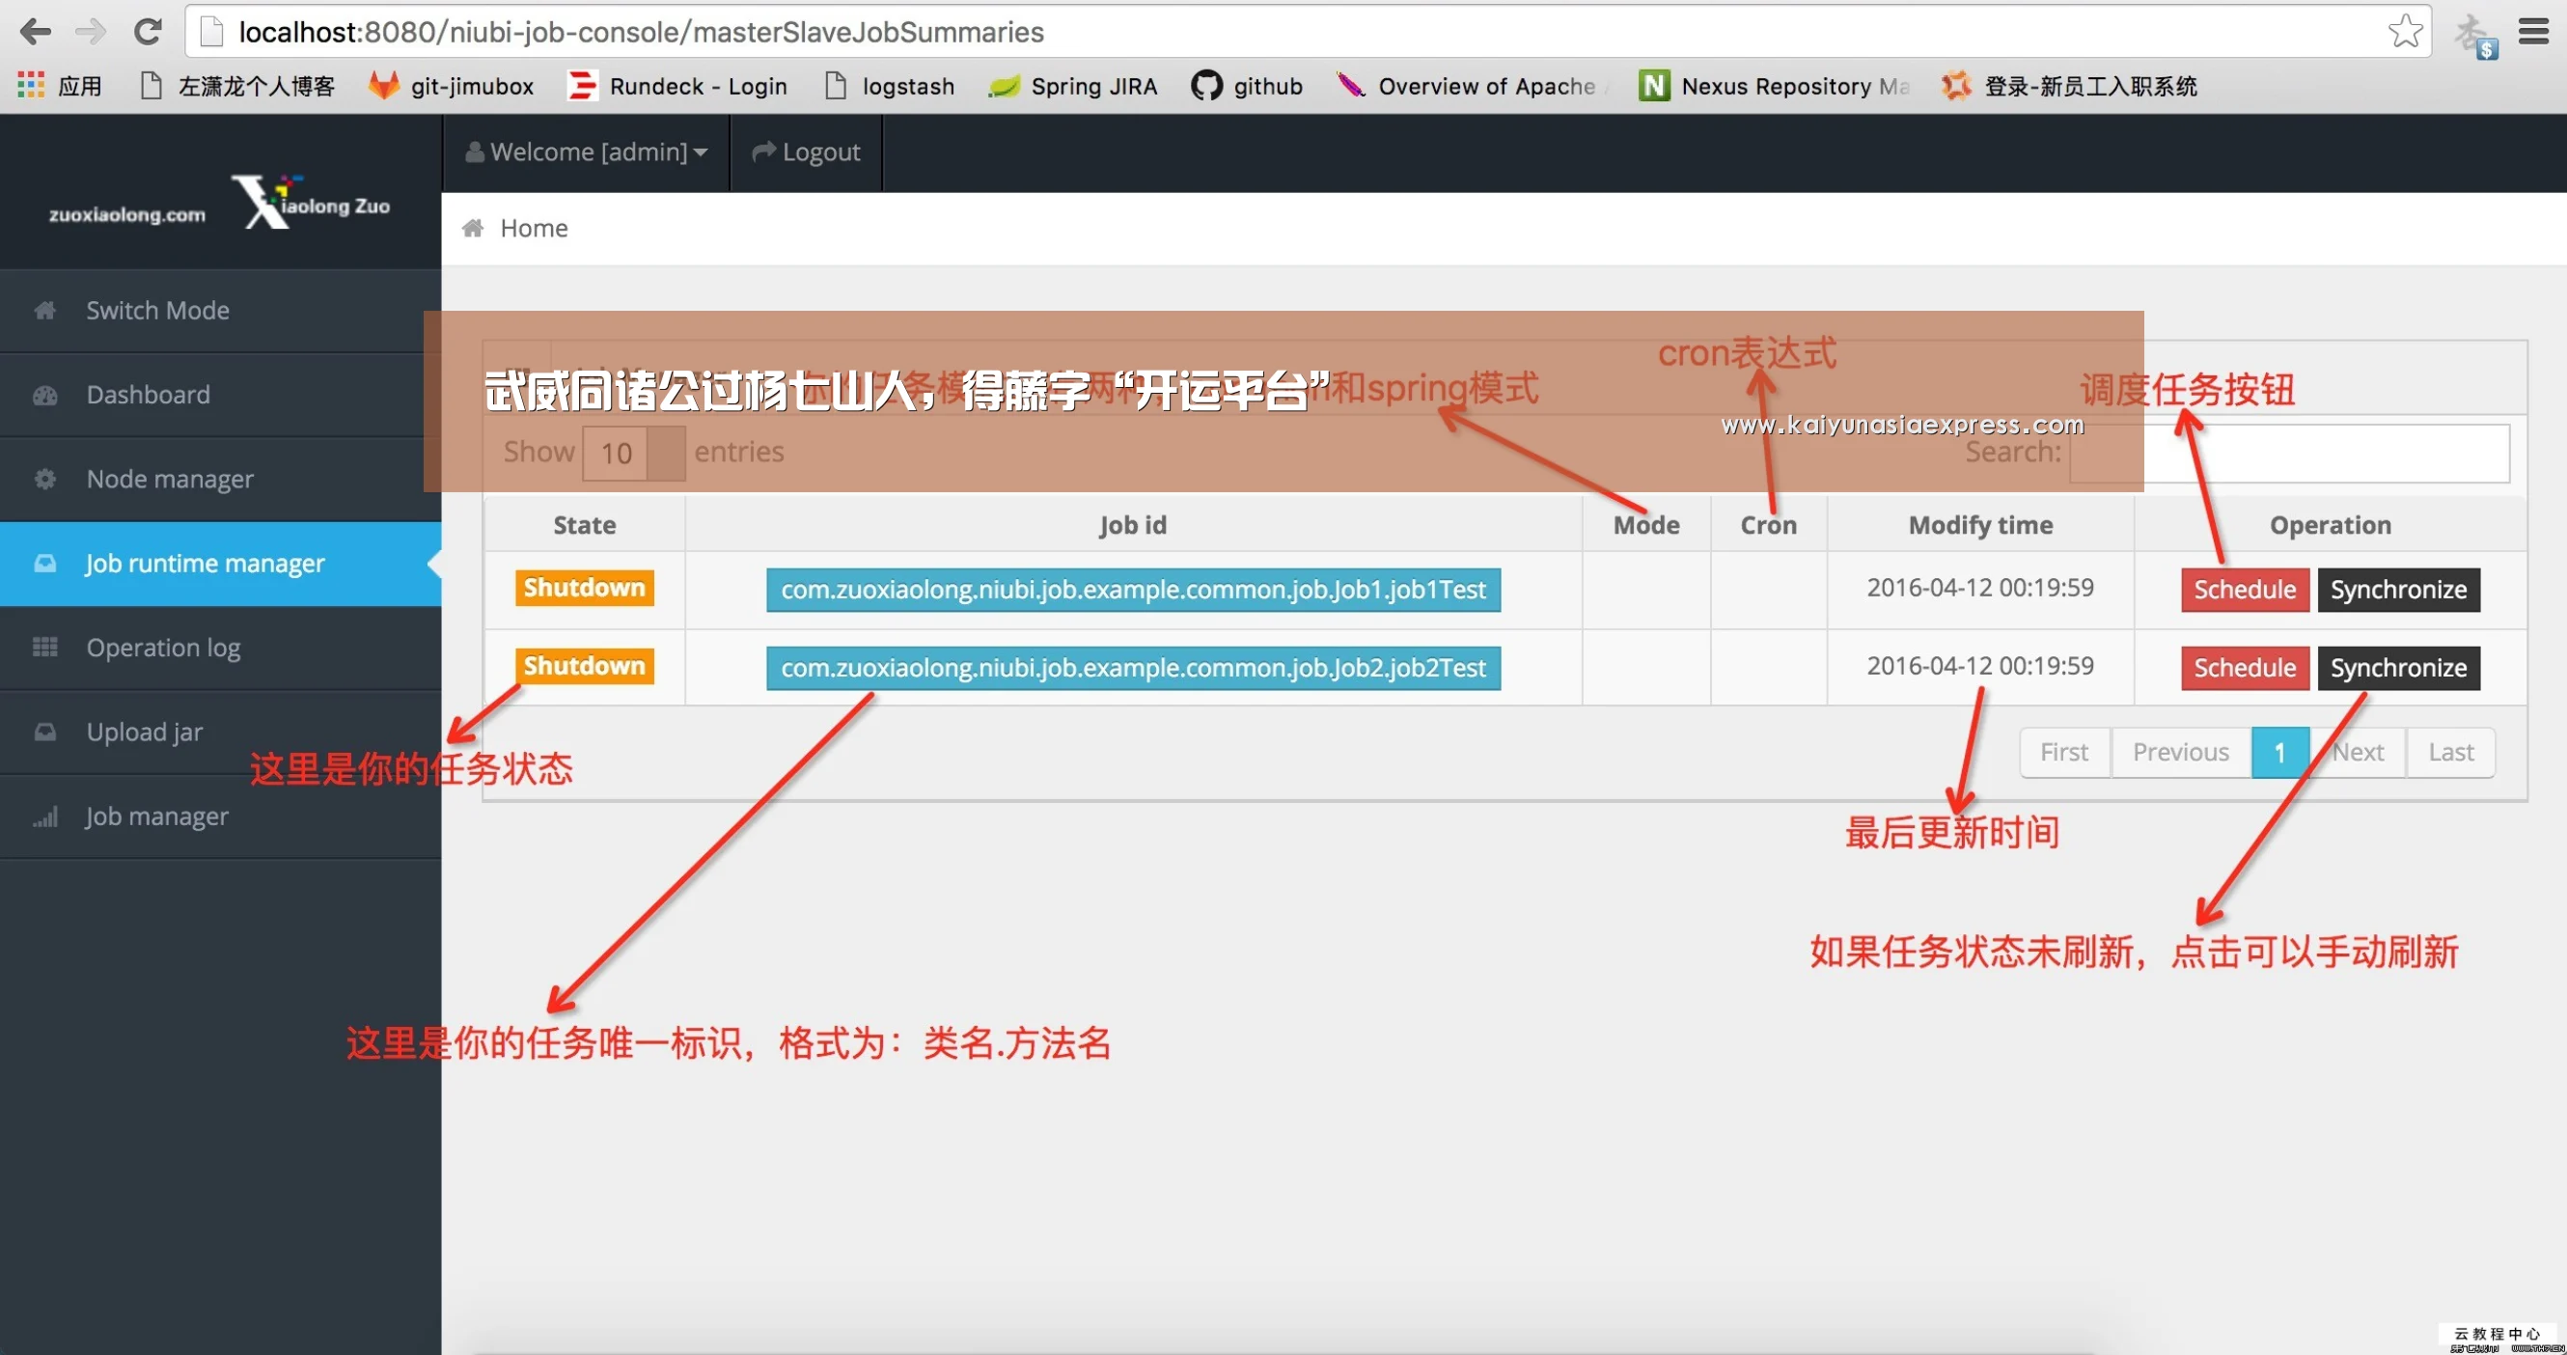Open apps grid bookmark icon
The image size is (2567, 1355).
(31, 86)
